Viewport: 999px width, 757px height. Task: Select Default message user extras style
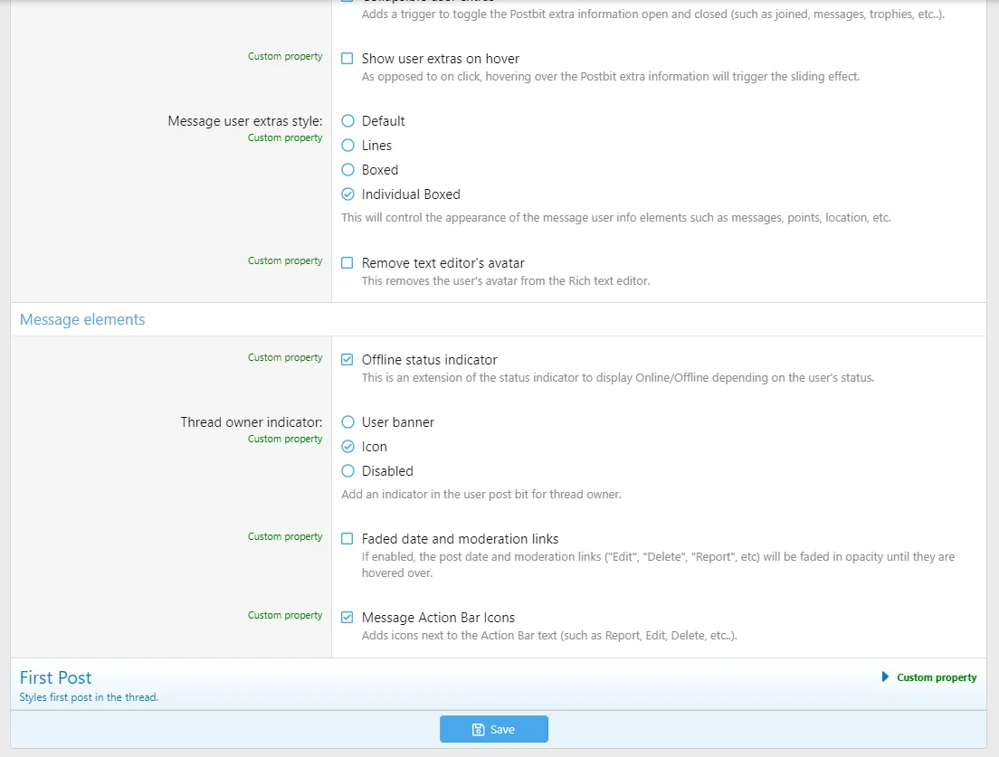coord(347,121)
